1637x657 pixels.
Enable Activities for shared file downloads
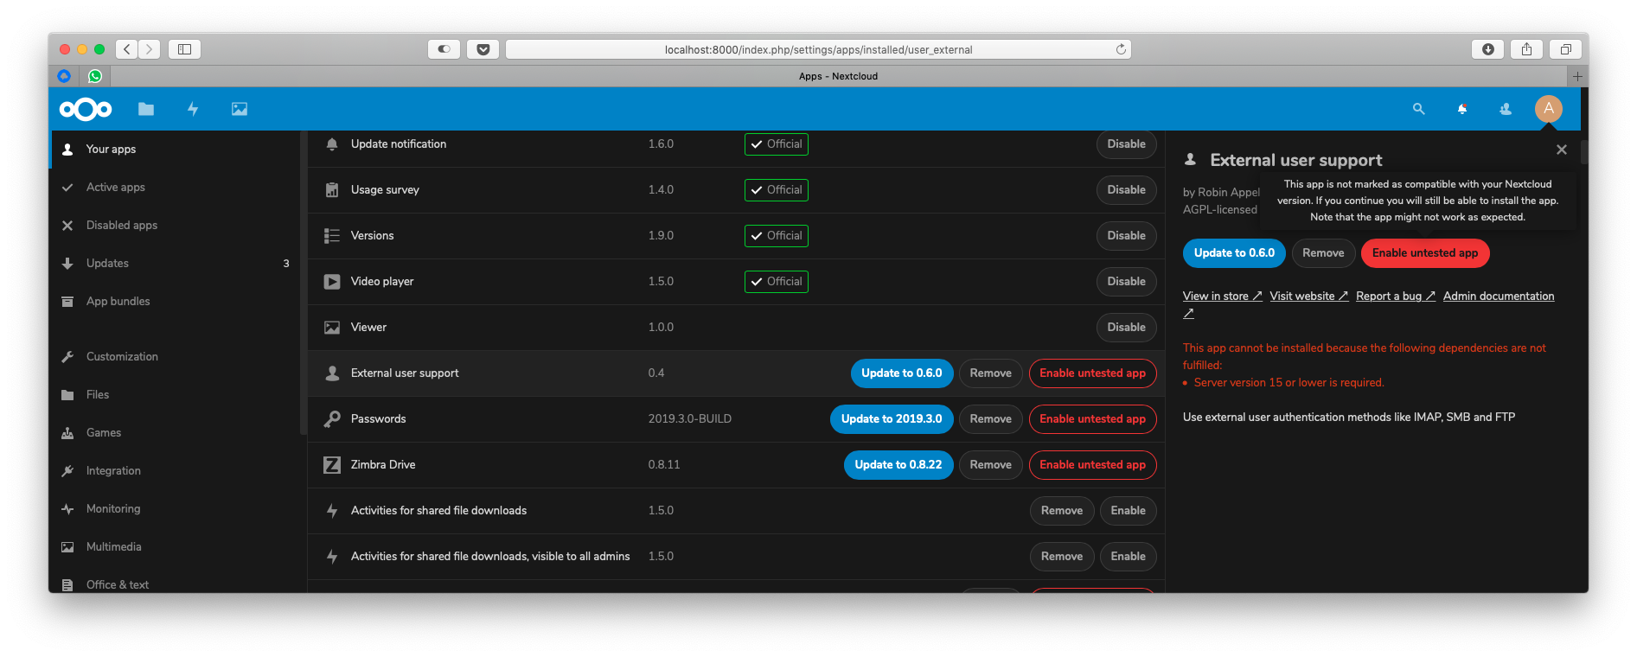coord(1128,511)
